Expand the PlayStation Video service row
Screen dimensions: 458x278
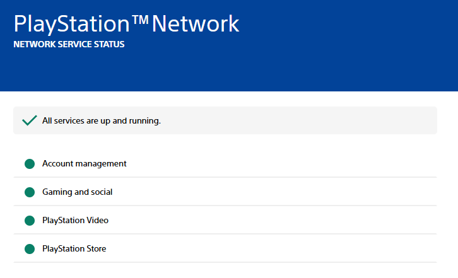(225, 220)
